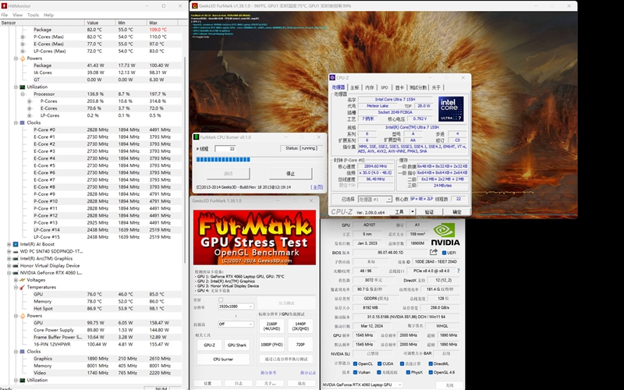Click the flame icon of Powers above IA Cores
This screenshot has width=624, height=390.
[23, 58]
